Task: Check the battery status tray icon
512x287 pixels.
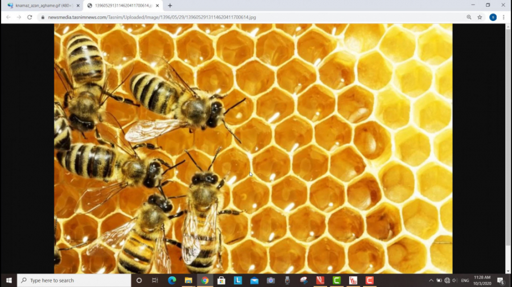Action: click(439, 280)
